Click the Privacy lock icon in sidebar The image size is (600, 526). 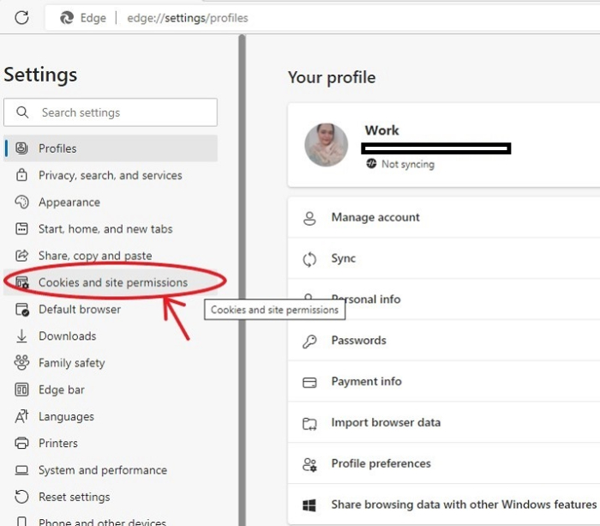21,175
